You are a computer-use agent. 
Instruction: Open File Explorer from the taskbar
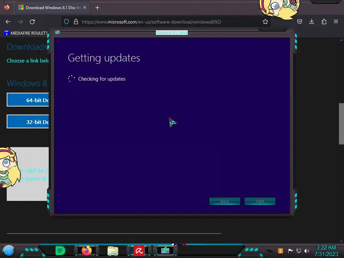click(113, 251)
